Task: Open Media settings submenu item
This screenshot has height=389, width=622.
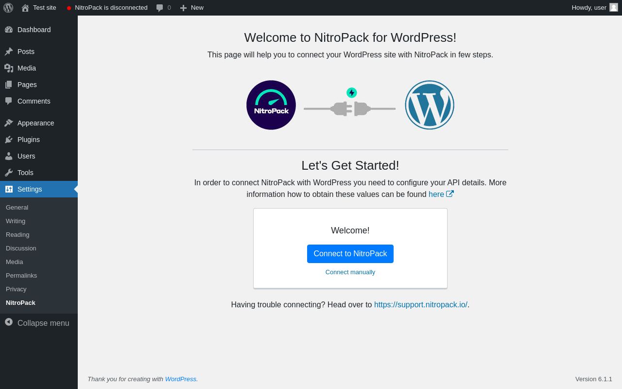Action: click(x=39, y=262)
